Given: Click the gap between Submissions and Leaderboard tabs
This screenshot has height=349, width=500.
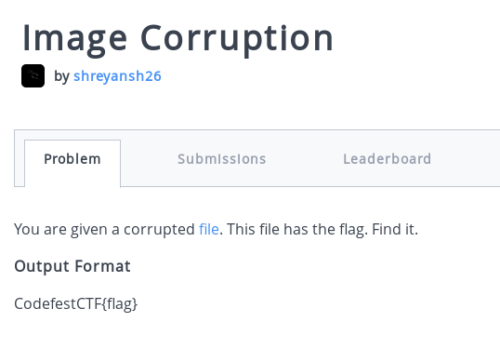Looking at the screenshot, I should coord(305,159).
